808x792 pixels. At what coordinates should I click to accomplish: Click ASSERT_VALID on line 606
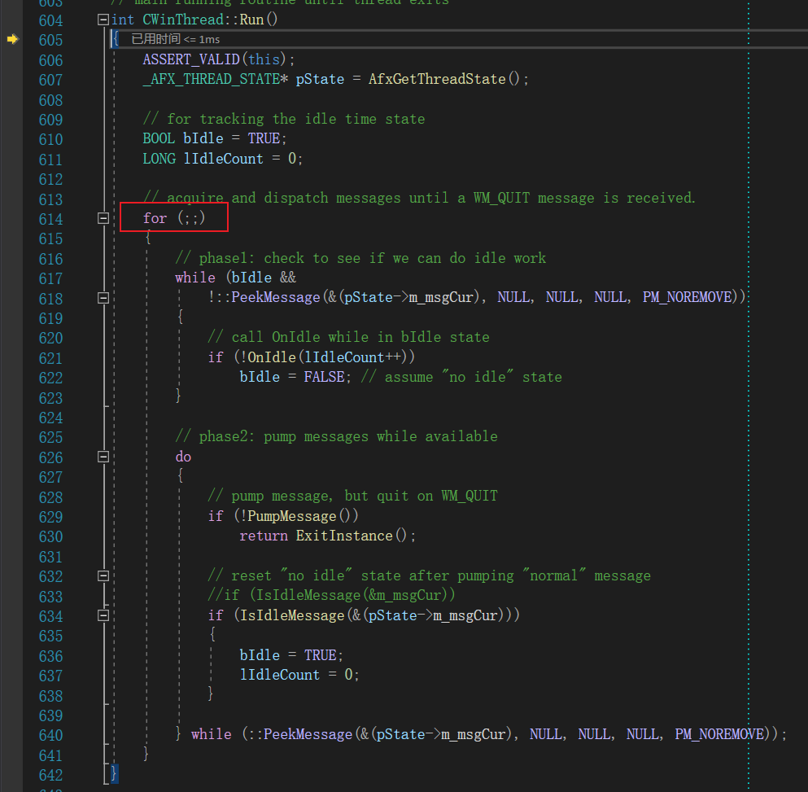191,59
